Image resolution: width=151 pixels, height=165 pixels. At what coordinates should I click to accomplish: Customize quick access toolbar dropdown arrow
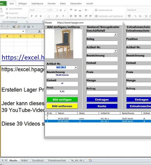(x=33, y=27)
